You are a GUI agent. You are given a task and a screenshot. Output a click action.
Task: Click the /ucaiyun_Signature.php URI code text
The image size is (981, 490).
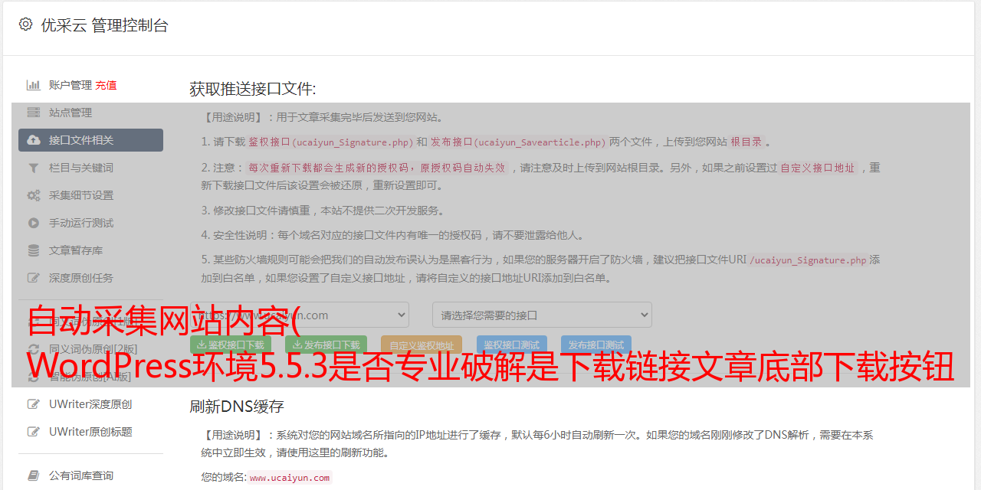pyautogui.click(x=809, y=260)
